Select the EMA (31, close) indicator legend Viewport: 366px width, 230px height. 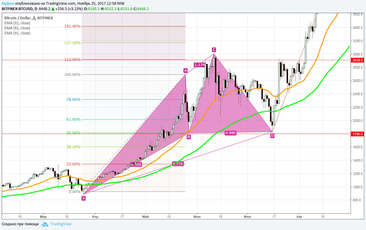tap(17, 23)
